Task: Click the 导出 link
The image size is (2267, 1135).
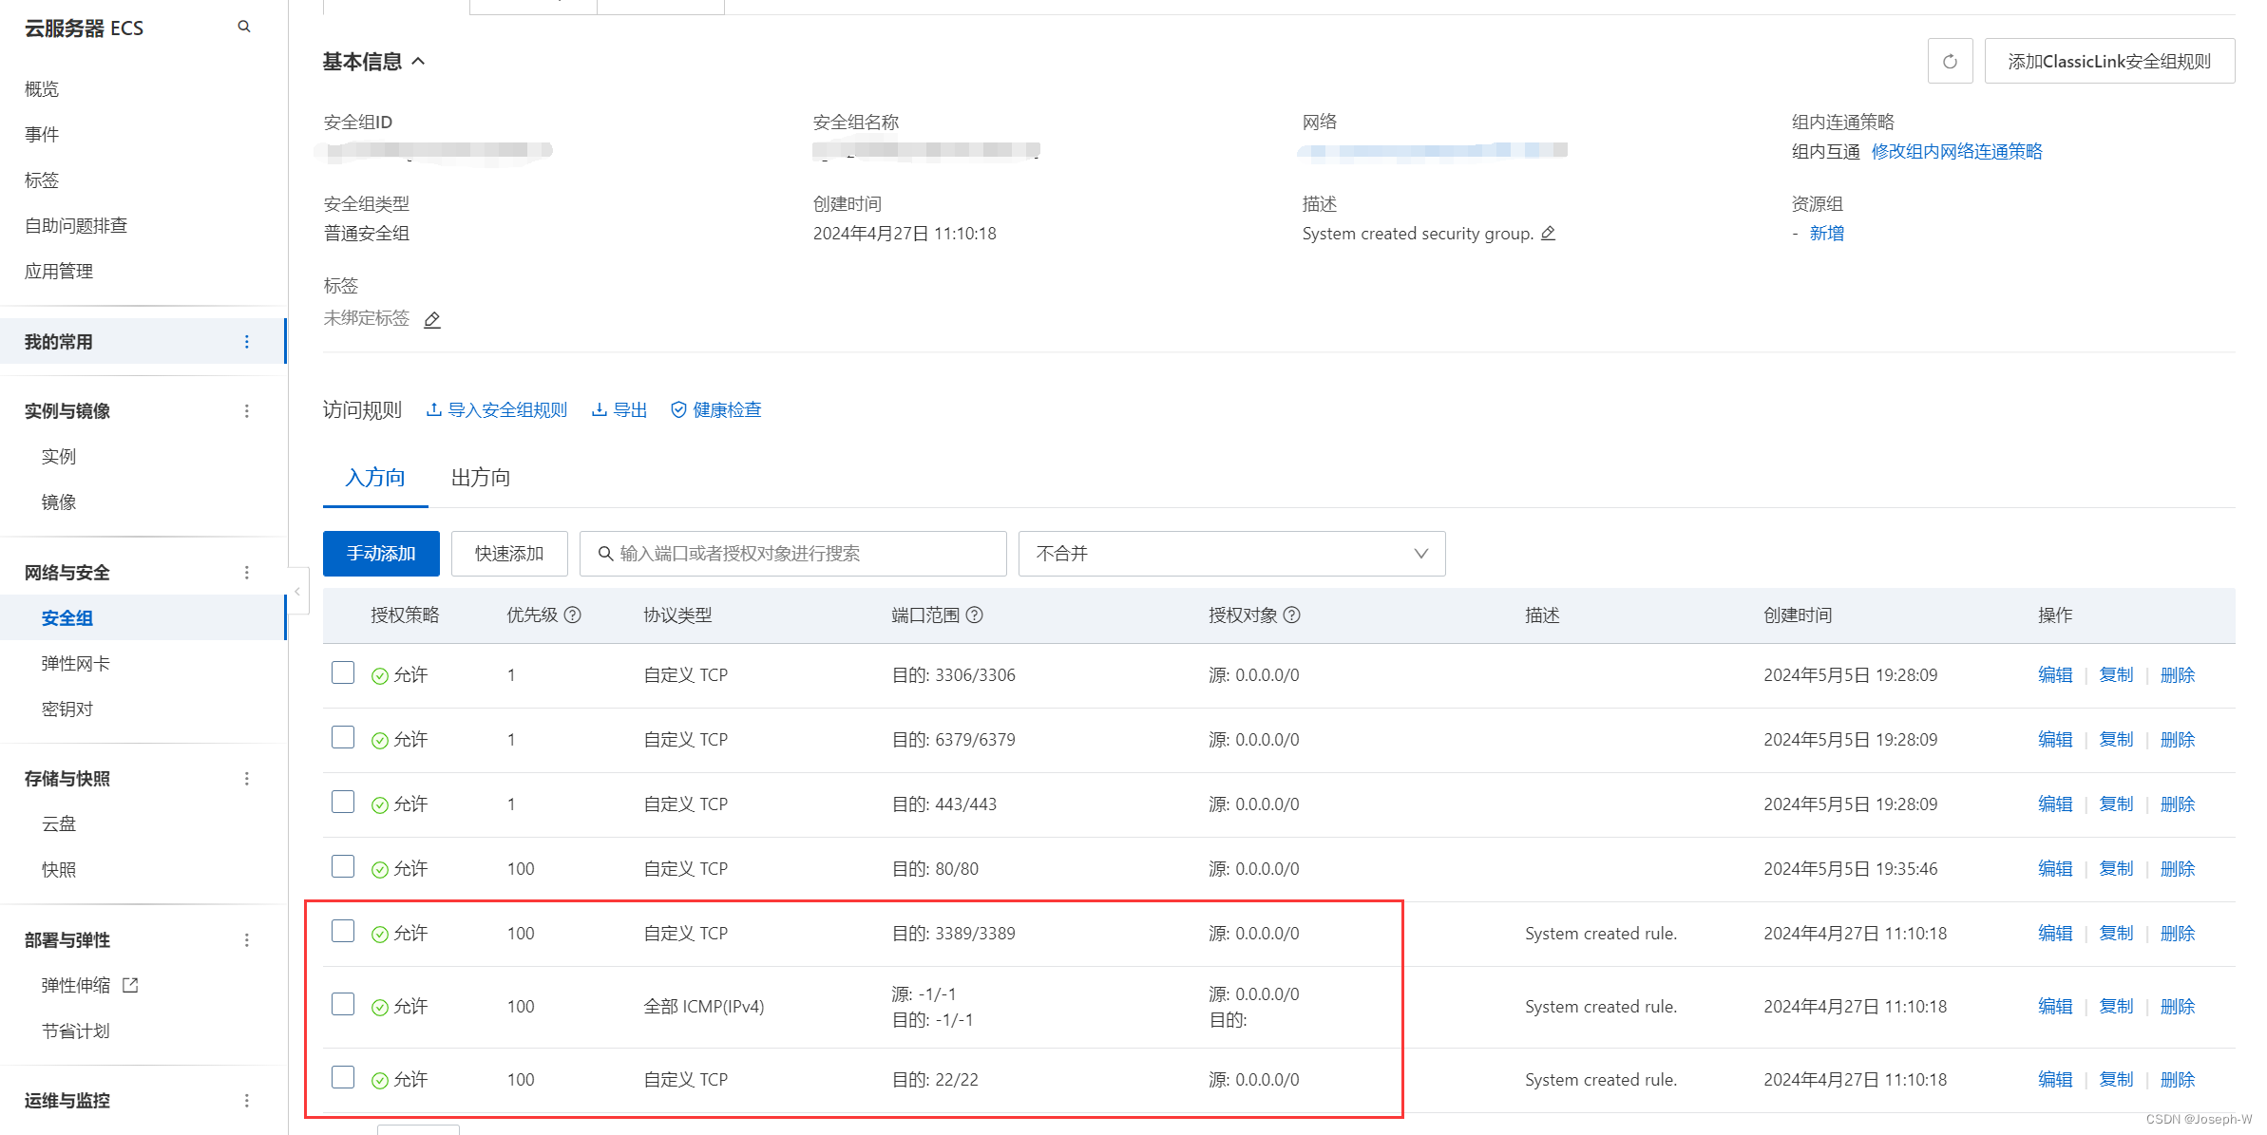Action: pos(619,409)
